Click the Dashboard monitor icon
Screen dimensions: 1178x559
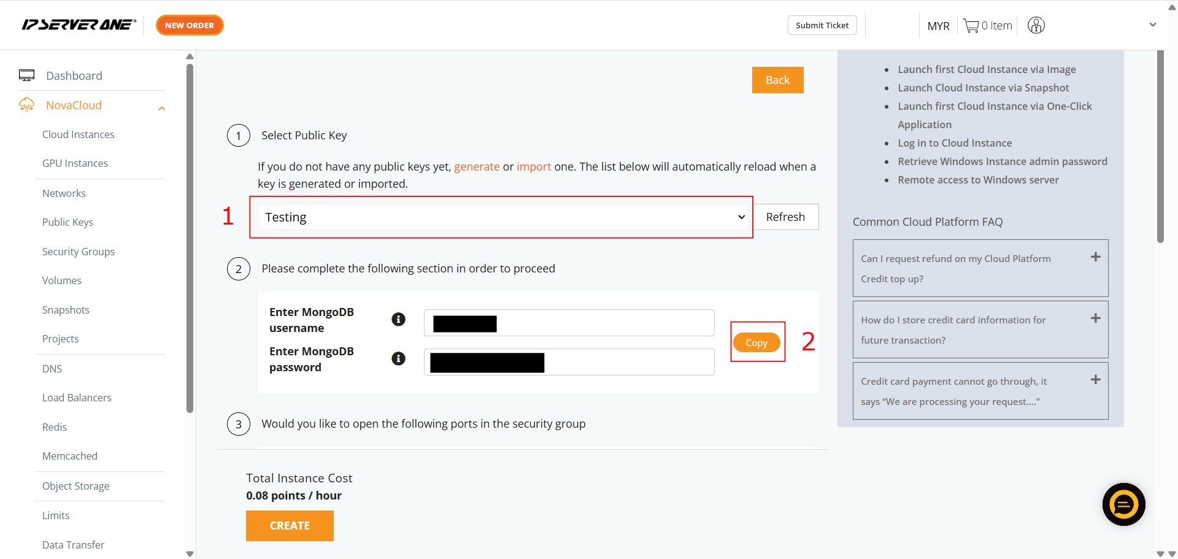click(26, 75)
